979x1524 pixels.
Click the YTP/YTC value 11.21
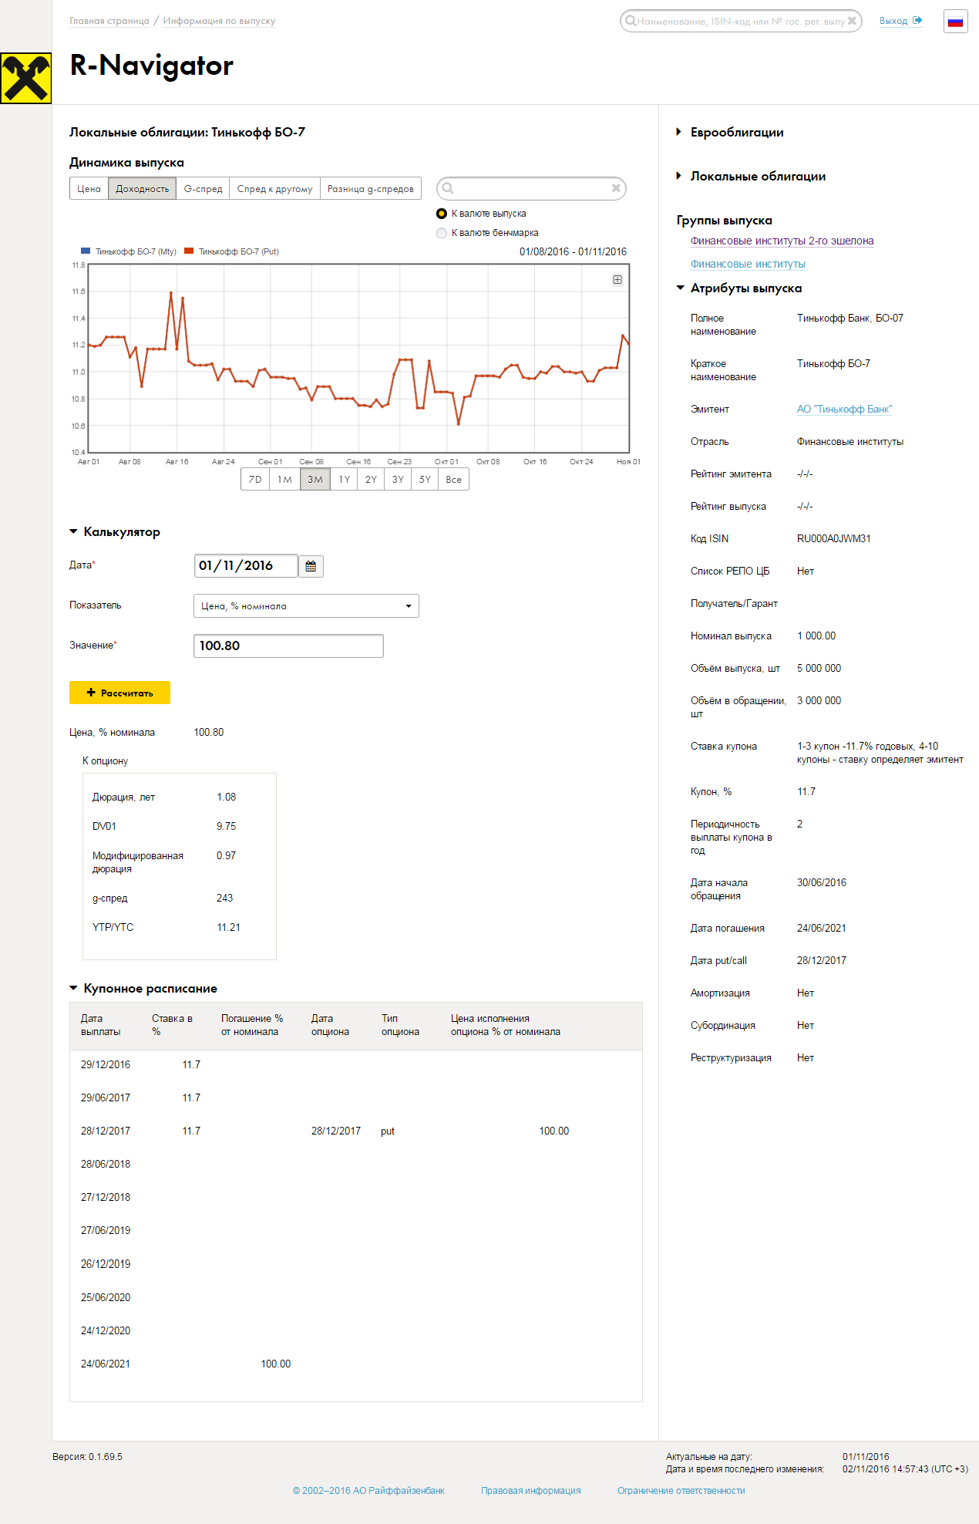point(228,927)
